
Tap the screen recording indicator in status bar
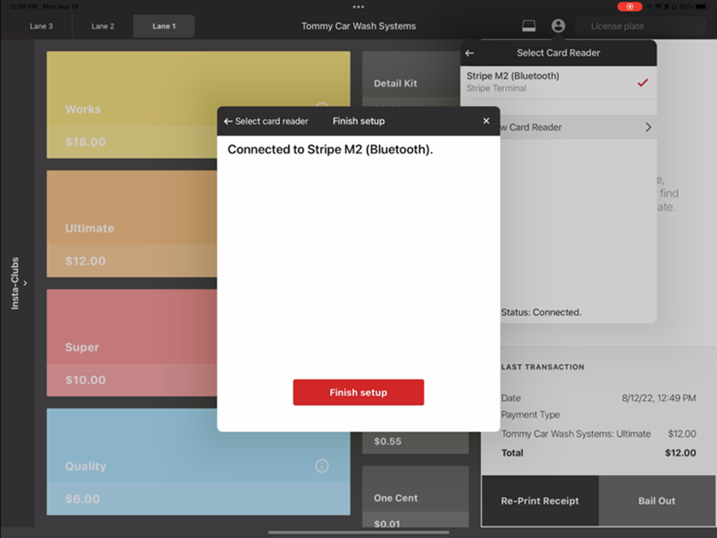coord(631,6)
